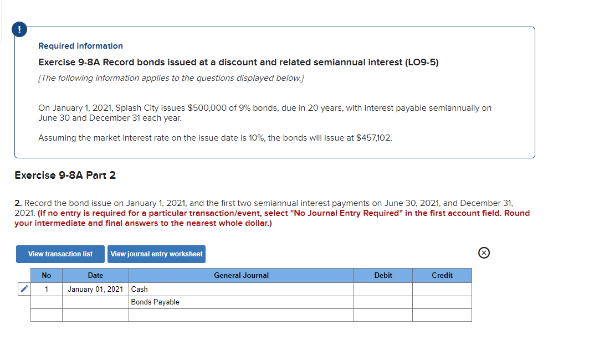Select row number 1 in the No column

click(46, 288)
